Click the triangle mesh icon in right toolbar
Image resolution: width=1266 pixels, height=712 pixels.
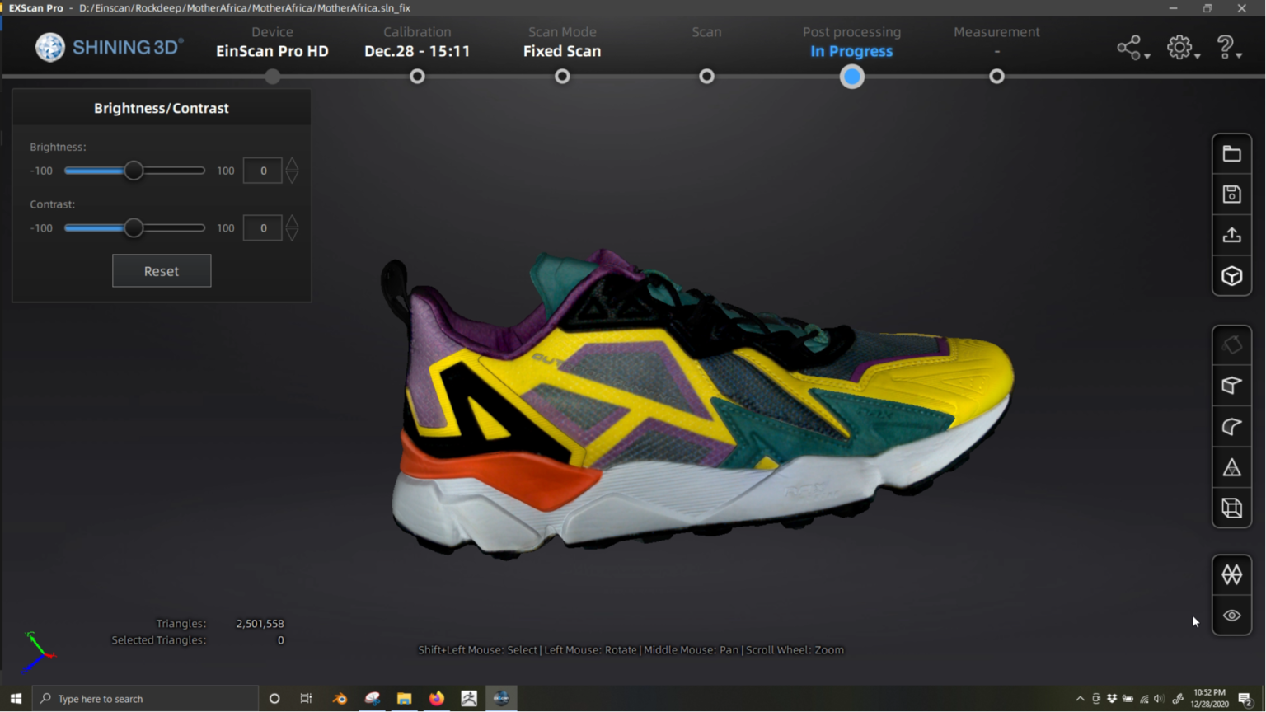point(1231,468)
